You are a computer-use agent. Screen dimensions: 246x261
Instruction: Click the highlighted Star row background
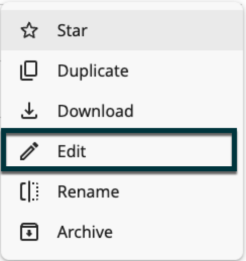click(x=122, y=30)
